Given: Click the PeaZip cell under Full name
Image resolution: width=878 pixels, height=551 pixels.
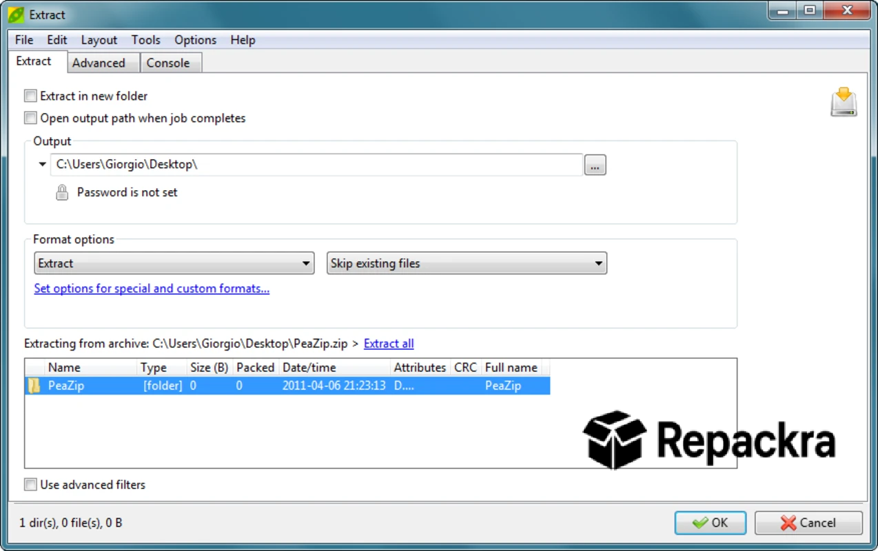Looking at the screenshot, I should coord(503,386).
